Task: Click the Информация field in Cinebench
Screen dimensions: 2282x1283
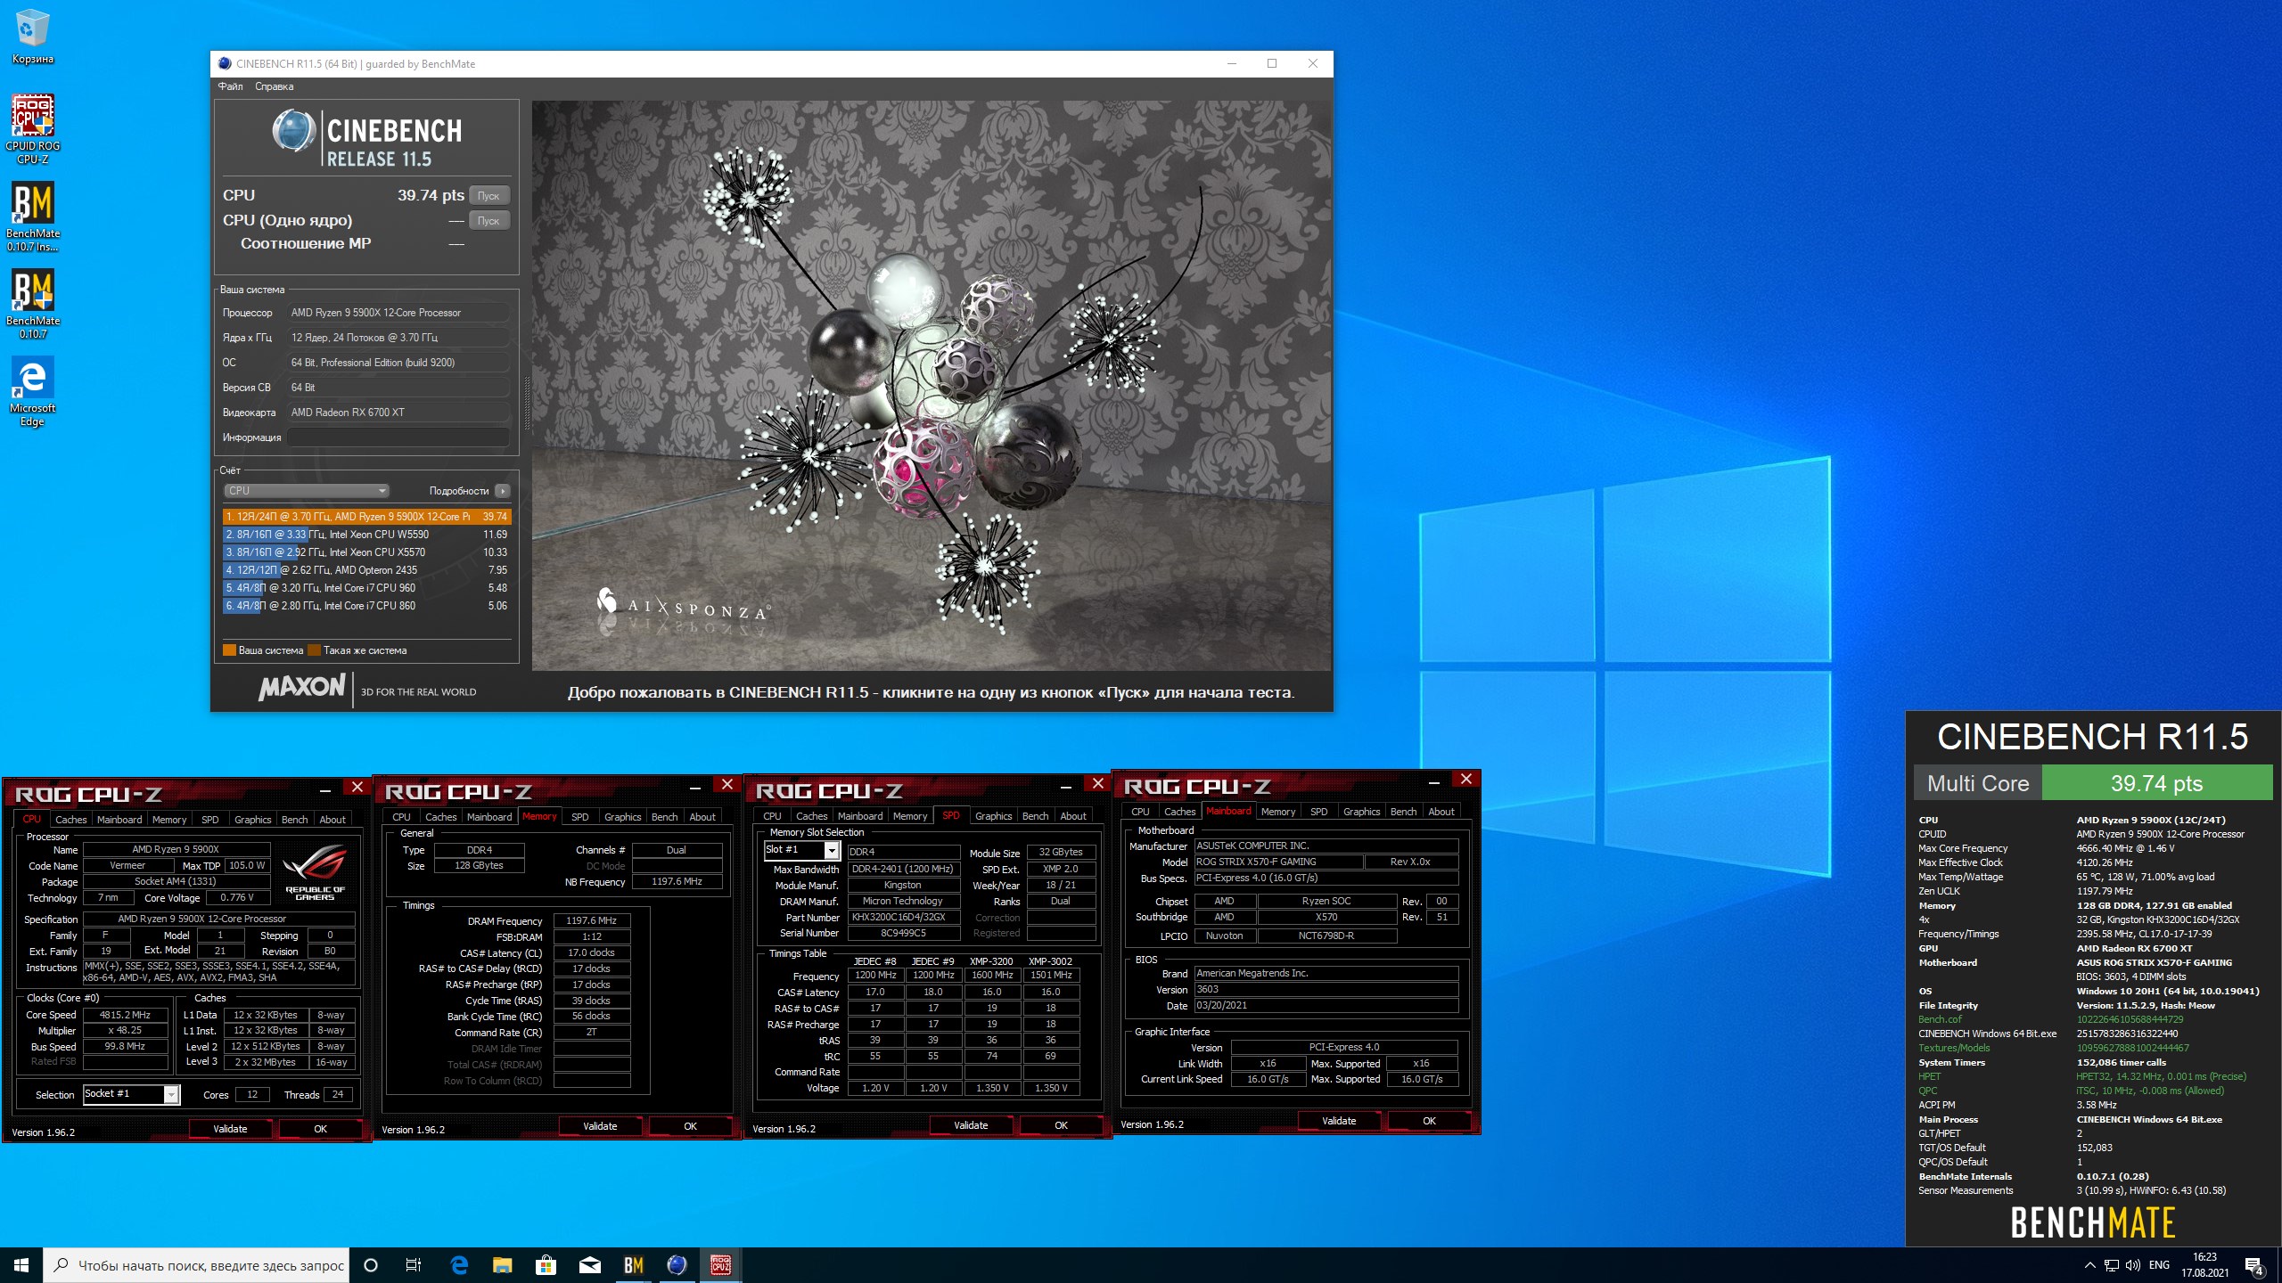Action: [x=398, y=437]
